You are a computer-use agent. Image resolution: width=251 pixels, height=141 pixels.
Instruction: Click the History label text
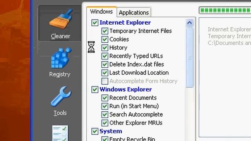(x=118, y=48)
